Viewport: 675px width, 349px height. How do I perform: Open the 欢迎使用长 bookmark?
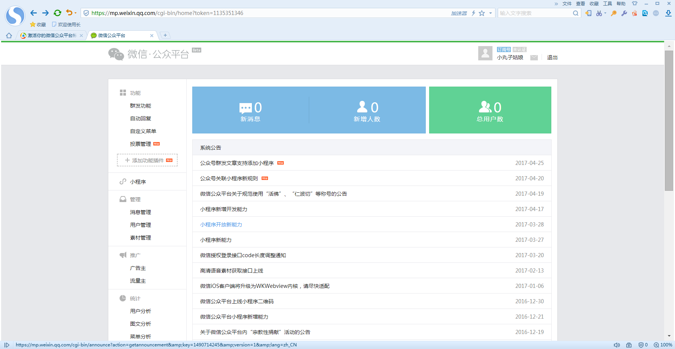tap(66, 24)
